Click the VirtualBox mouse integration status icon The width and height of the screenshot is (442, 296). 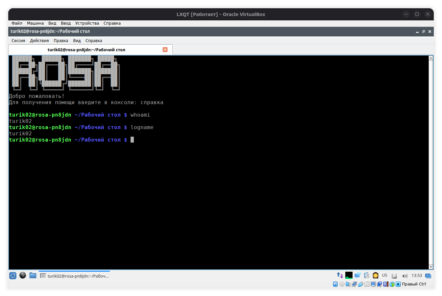(x=392, y=284)
